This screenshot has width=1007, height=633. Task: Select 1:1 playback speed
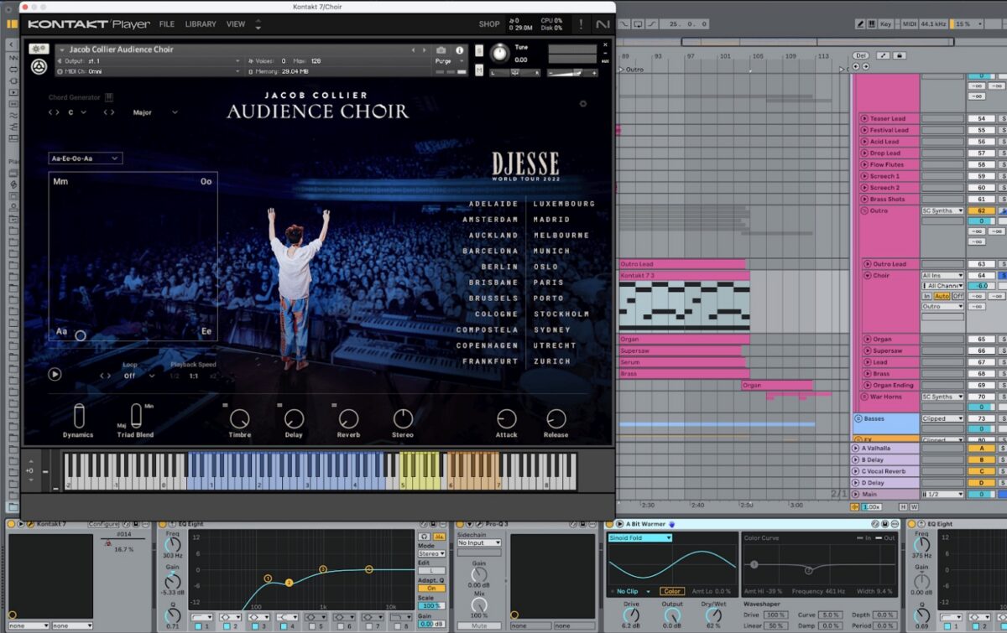[x=194, y=376]
